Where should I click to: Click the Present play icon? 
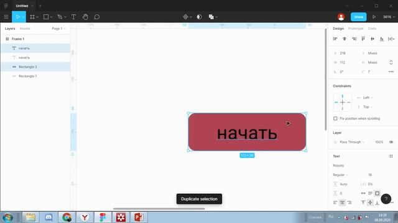374,17
